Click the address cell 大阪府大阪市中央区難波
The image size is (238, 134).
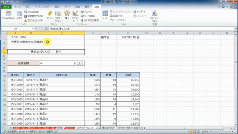tap(46, 42)
